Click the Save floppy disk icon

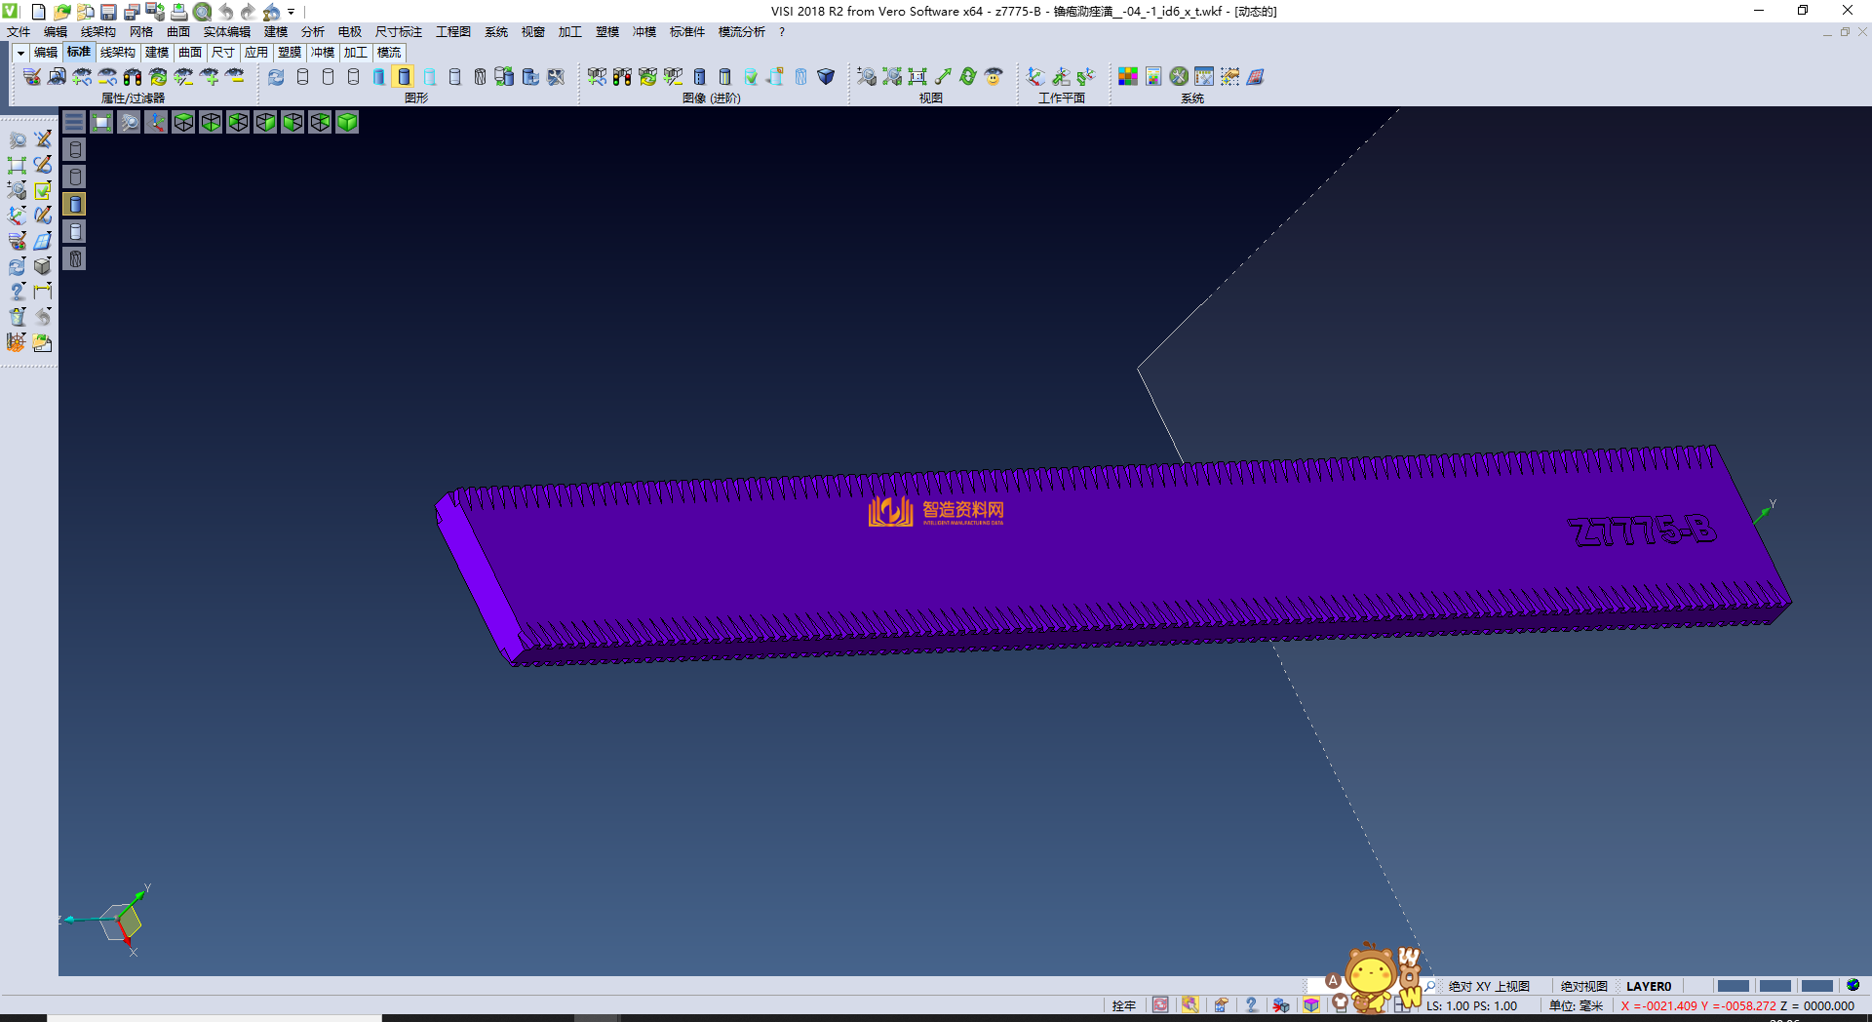coord(108,12)
